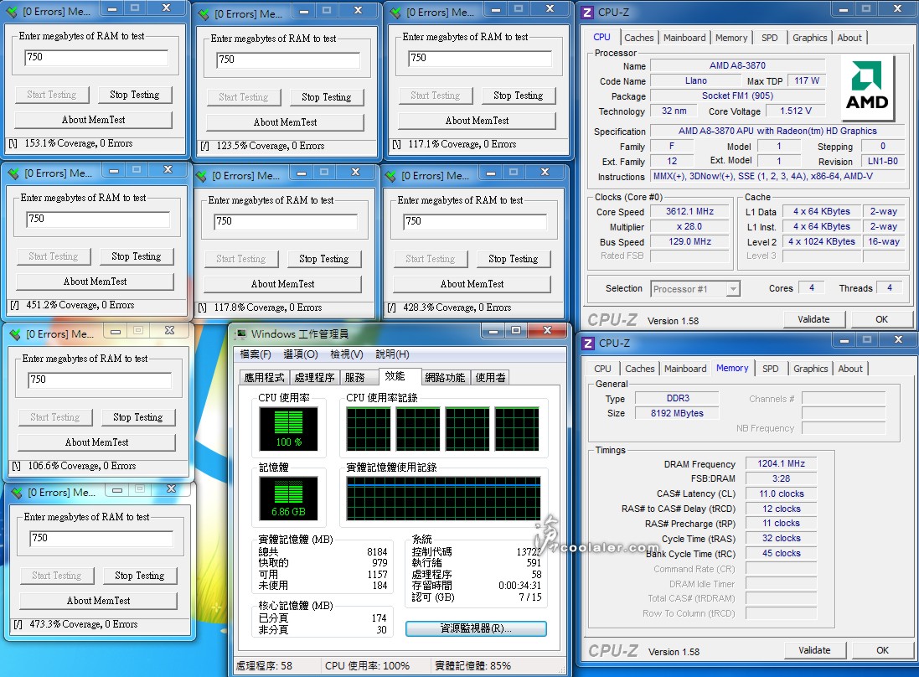The width and height of the screenshot is (919, 677).
Task: Click MemTest title icon in 451.2% coverage window
Action: 13,173
